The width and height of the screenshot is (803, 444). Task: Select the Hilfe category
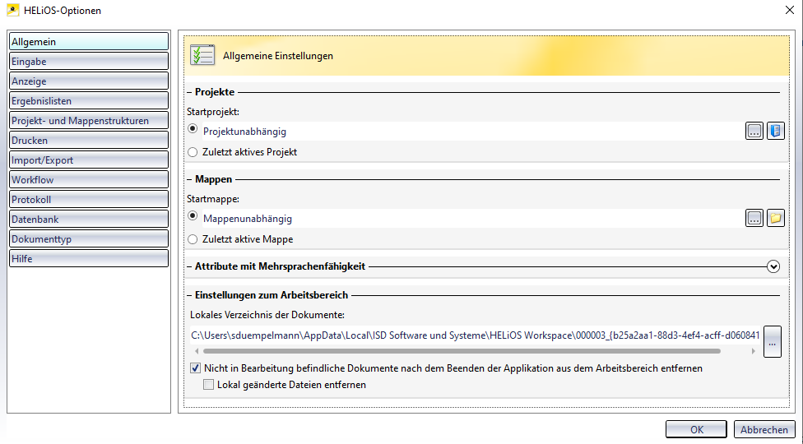point(89,258)
